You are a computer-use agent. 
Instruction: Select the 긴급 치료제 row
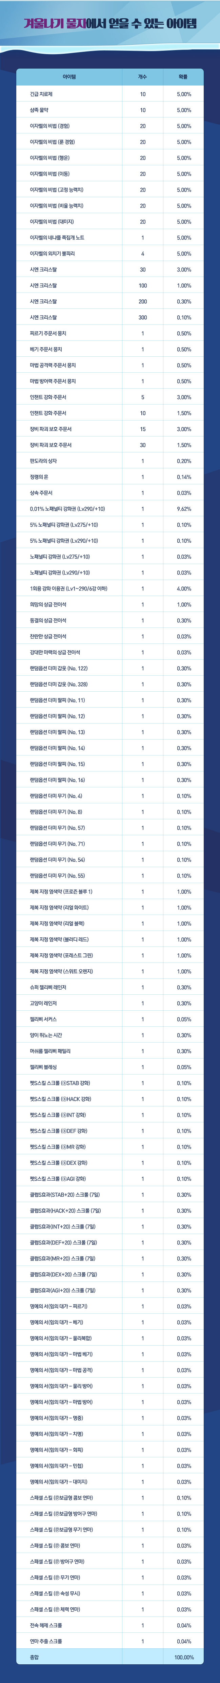(110, 94)
